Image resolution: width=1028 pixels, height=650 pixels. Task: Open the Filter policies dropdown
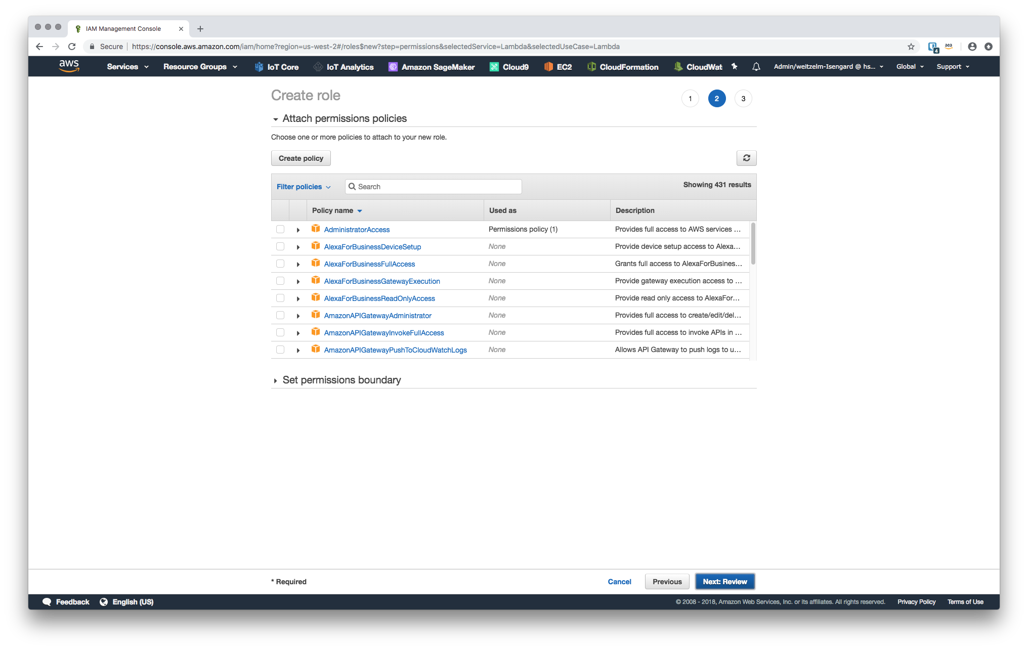click(304, 187)
